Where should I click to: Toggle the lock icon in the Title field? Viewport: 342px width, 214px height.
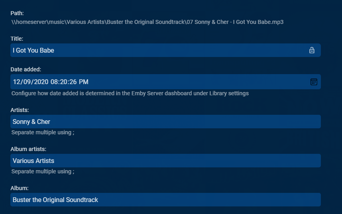pos(312,50)
